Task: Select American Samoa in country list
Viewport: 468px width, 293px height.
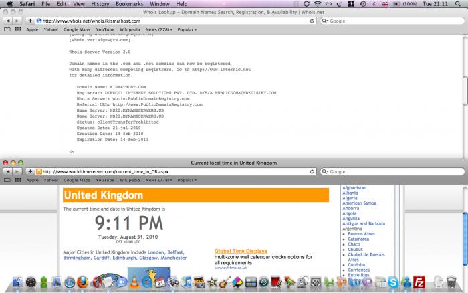Action: tap(360, 203)
